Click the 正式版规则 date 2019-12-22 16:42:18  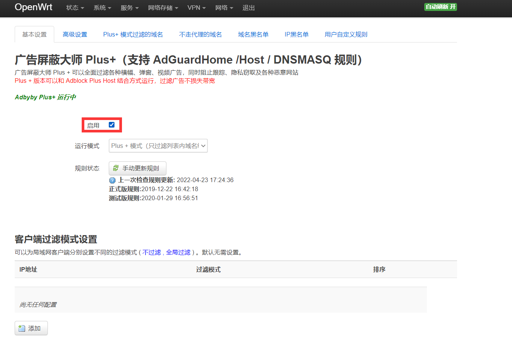(170, 189)
